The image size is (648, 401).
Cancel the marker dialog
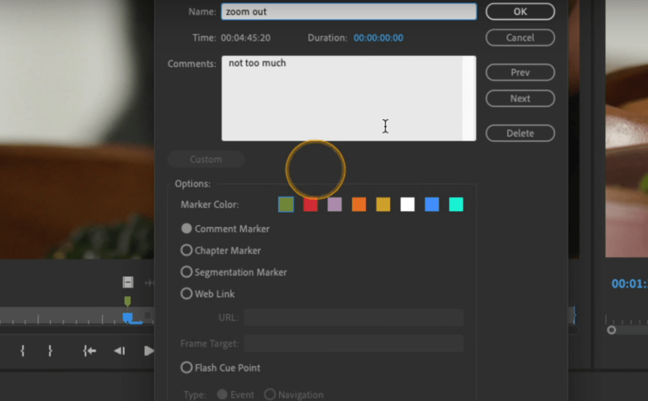pos(520,37)
